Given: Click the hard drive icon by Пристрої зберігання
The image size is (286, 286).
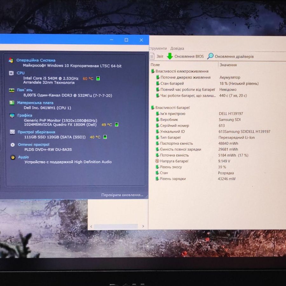Looking at the screenshot, I should [12, 132].
